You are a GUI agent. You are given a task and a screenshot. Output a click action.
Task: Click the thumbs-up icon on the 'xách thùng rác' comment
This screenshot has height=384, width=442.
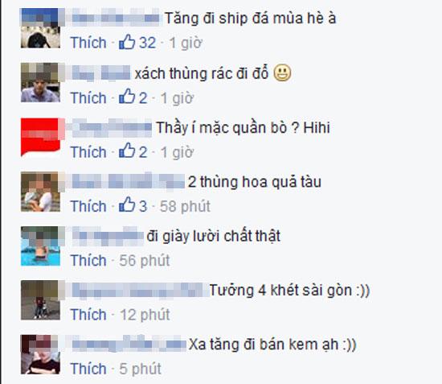tap(127, 96)
